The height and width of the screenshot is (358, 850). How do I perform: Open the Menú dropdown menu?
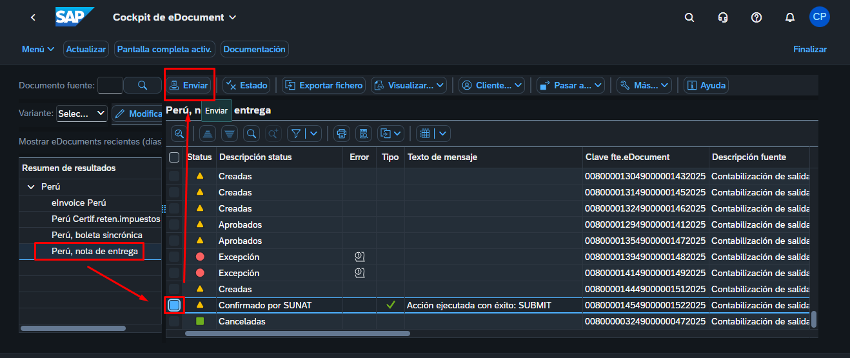click(x=38, y=49)
